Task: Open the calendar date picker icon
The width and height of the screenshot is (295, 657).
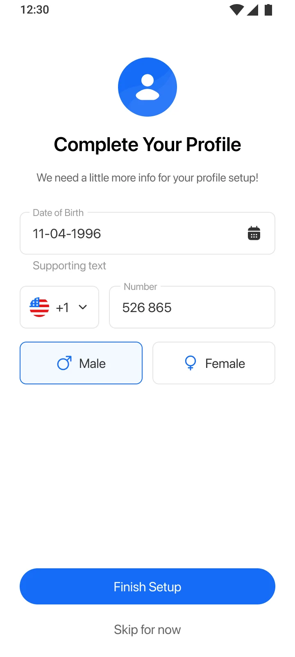Action: pyautogui.click(x=254, y=233)
